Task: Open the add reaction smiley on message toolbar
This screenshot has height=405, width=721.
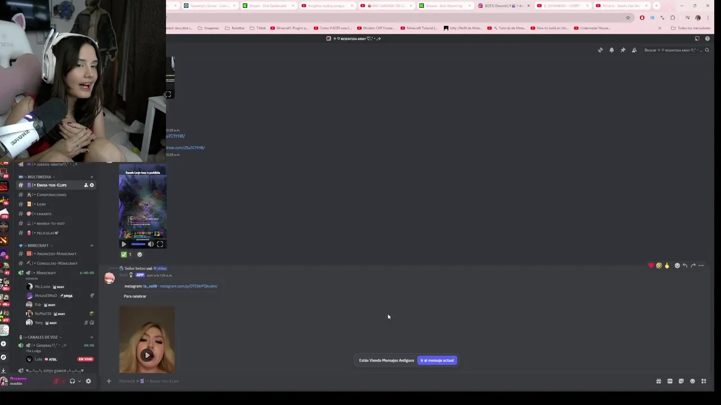Action: point(677,265)
